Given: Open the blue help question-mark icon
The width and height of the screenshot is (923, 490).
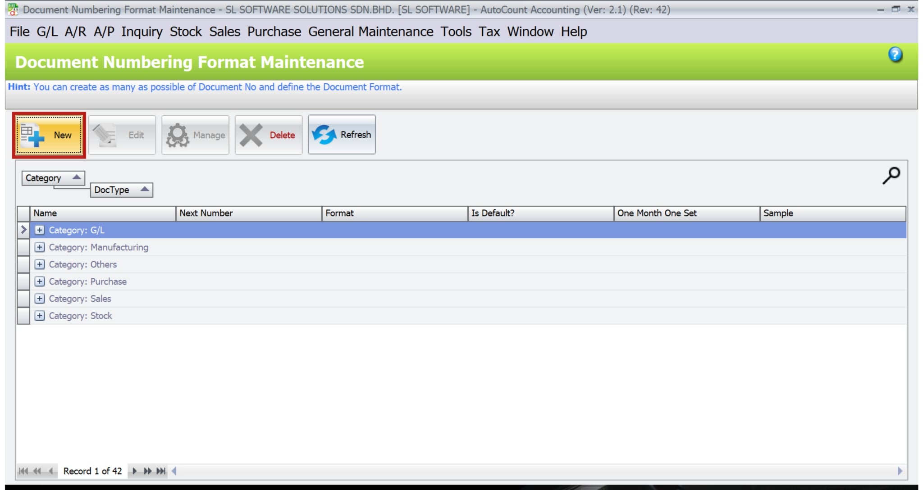Looking at the screenshot, I should point(895,55).
